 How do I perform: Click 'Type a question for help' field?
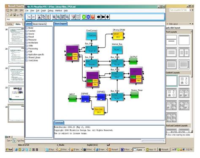coord(179,10)
